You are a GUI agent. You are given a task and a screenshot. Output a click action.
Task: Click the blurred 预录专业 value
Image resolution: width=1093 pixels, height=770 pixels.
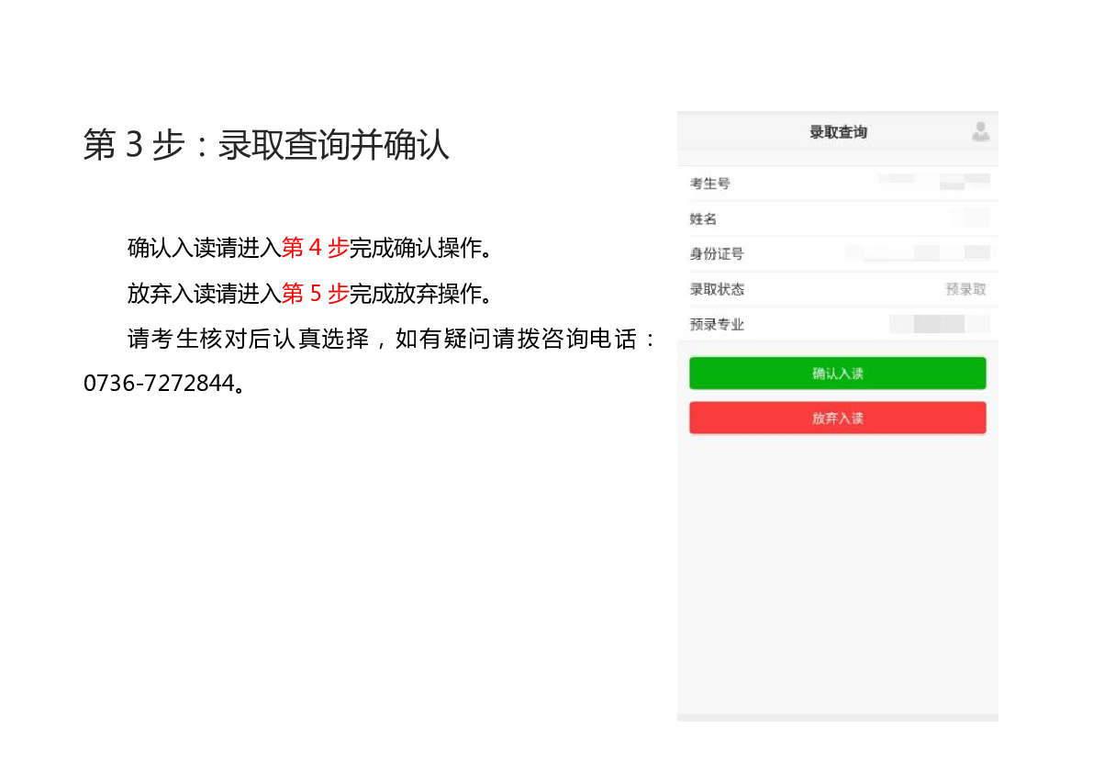939,324
